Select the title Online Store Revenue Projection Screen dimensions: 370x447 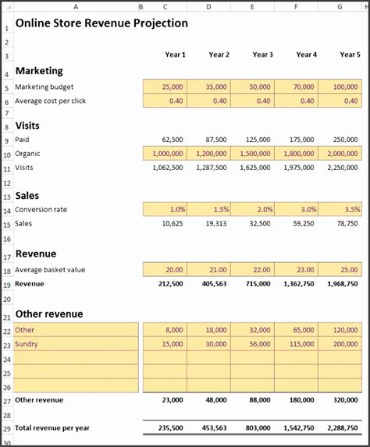(101, 23)
